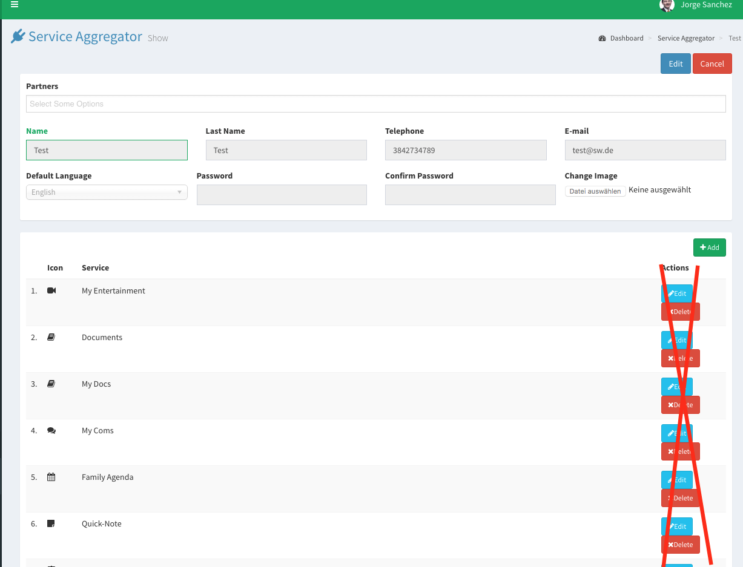Open the Partners multi-select options field
743x567 pixels.
click(375, 104)
